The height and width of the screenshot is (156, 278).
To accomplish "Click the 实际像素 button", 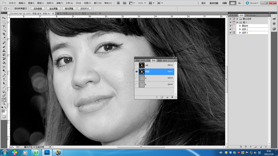I will 38,9.
